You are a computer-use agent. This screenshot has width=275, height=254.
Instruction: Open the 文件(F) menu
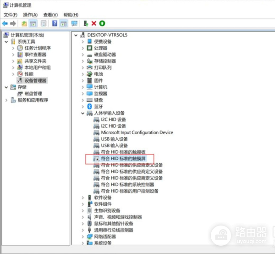[x=11, y=15]
